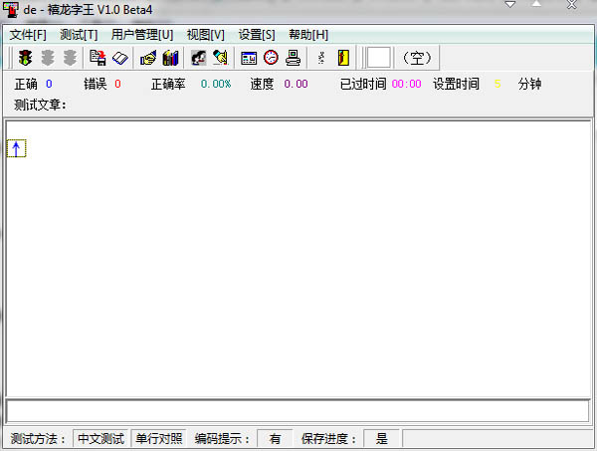
Task: Click the first greyed-out traffic light icon
Action: 48,58
